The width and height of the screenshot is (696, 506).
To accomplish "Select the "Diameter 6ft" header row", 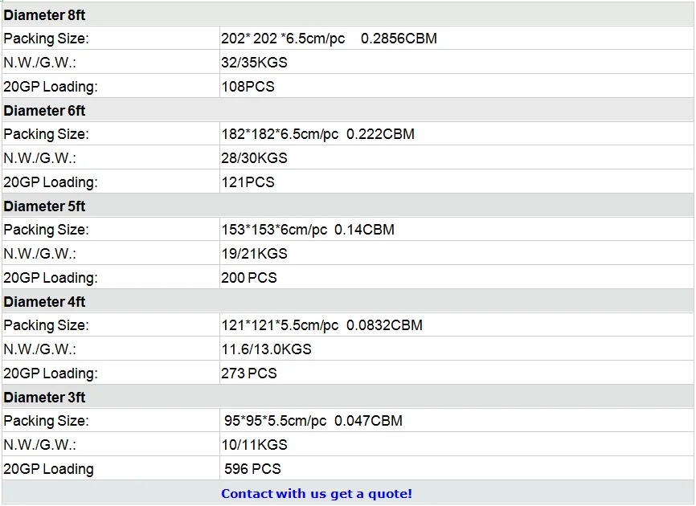I will (x=44, y=110).
